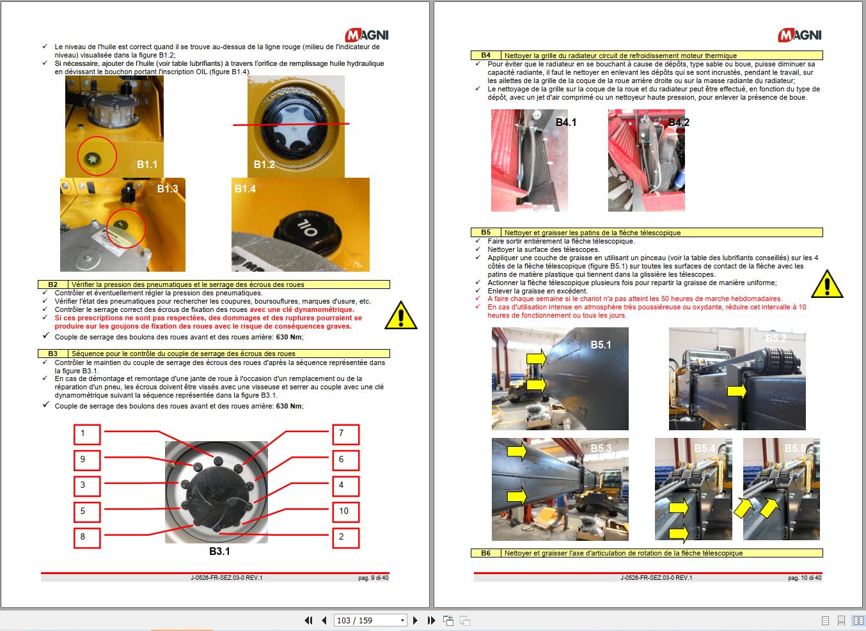
Task: Click the Magni logo on page 10
Action: (800, 35)
